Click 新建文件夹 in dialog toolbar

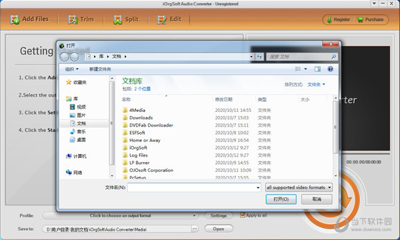point(100,69)
